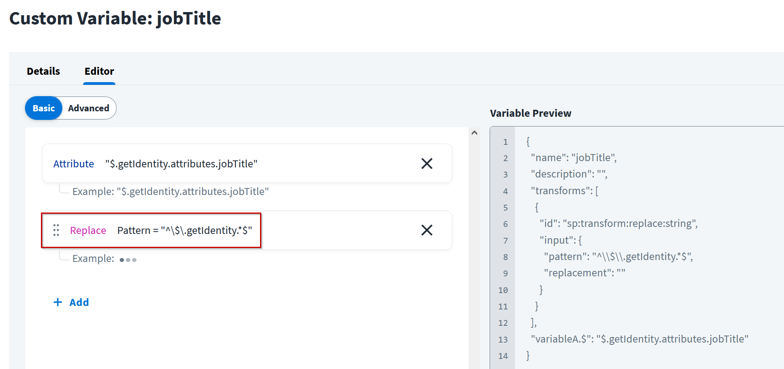This screenshot has width=784, height=369.
Task: Click the loading dots beside Replace Example
Action: pyautogui.click(x=128, y=260)
